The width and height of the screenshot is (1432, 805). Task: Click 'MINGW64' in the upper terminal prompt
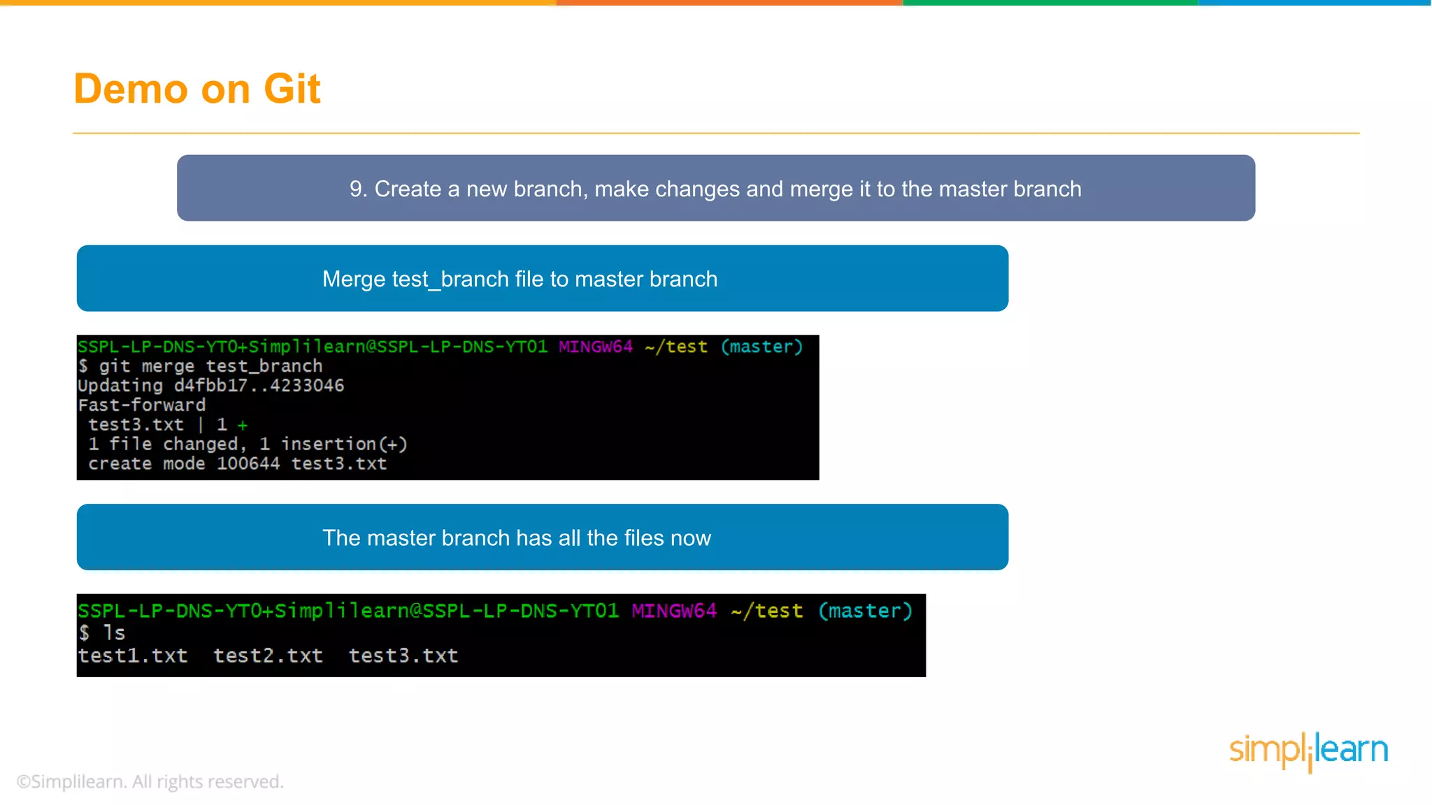(596, 347)
